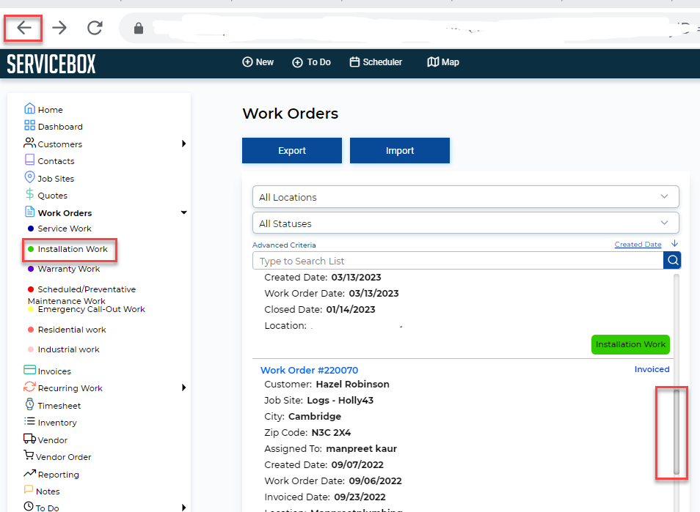This screenshot has width=700, height=512.
Task: Click the Vendor truck icon
Action: (x=29, y=439)
